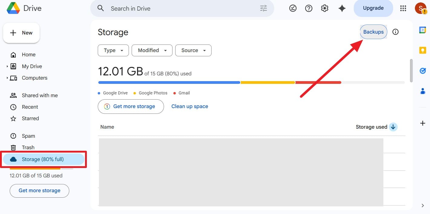Click the sidebar storage progress bar
The width and height of the screenshot is (430, 214).
click(x=41, y=169)
